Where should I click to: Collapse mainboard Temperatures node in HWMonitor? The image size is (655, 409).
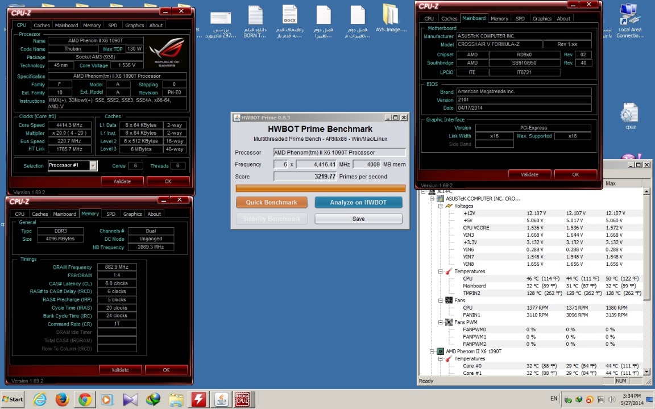pos(440,272)
